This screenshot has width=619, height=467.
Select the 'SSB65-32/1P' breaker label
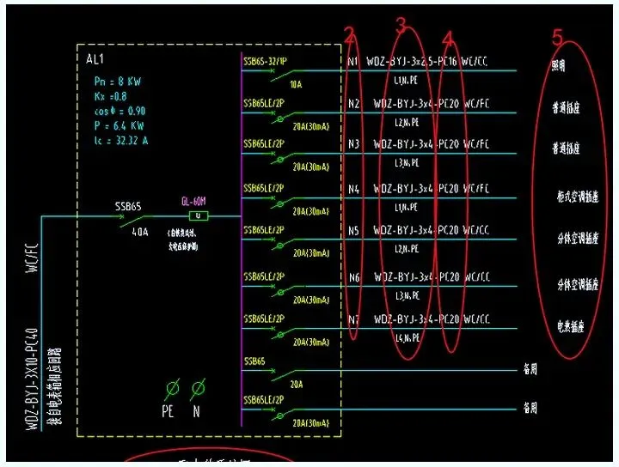pyautogui.click(x=265, y=62)
